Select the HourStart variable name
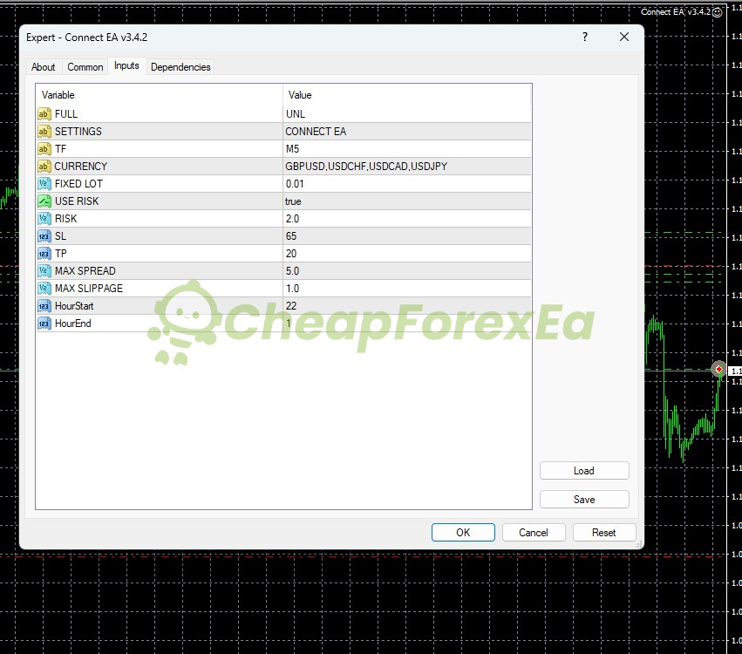The width and height of the screenshot is (742, 654). point(74,306)
